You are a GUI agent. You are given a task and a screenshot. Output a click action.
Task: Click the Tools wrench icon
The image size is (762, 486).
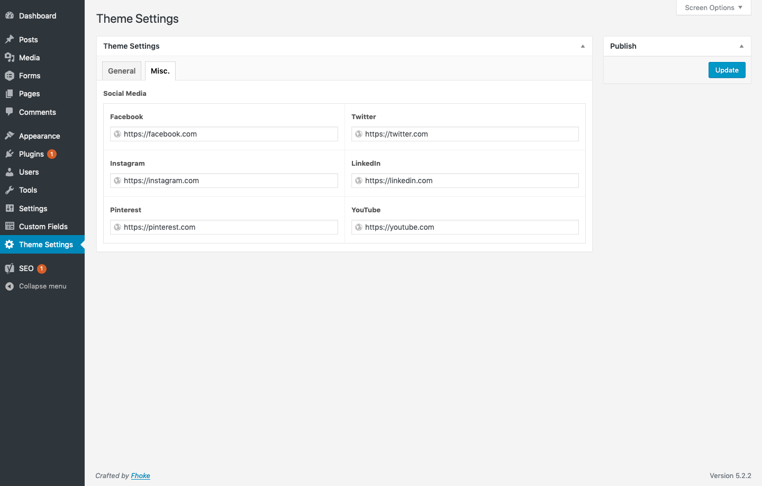click(10, 190)
